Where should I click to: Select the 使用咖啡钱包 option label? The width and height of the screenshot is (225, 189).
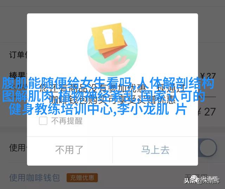click(x=34, y=177)
